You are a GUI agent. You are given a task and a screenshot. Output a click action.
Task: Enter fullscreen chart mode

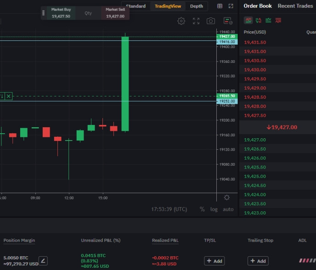(x=196, y=21)
